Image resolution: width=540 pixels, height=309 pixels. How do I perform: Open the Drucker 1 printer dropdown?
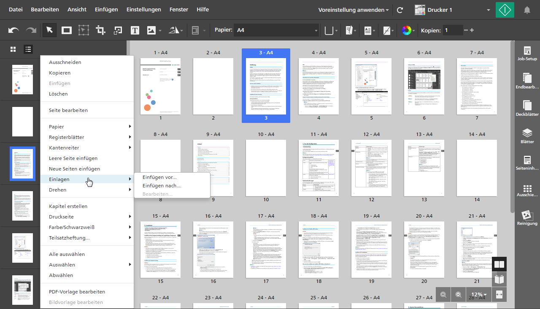coord(453,10)
